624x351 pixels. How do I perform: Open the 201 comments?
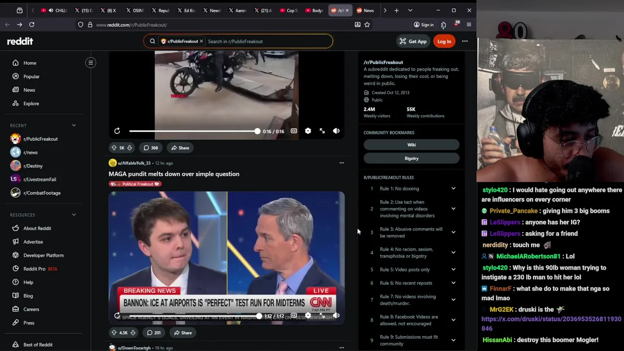click(x=154, y=332)
